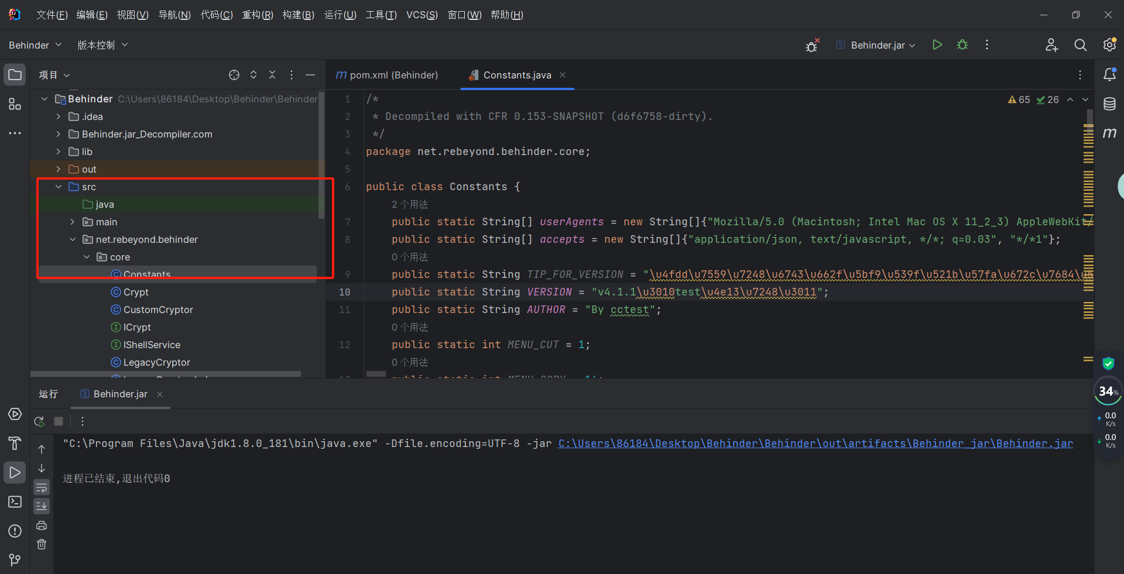Jump to the next highlighted problem arrow

(x=1085, y=99)
